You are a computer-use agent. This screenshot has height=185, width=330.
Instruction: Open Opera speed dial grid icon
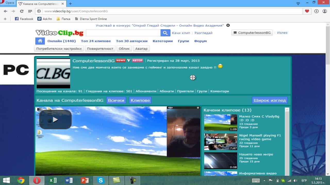30,11
